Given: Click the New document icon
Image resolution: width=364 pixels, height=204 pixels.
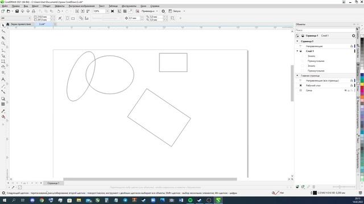Looking at the screenshot, I should coord(3,11).
